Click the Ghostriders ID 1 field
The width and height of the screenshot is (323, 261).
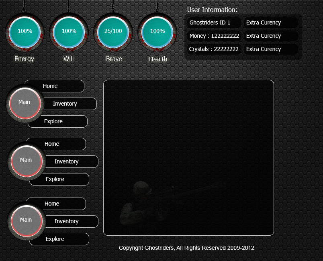click(214, 22)
